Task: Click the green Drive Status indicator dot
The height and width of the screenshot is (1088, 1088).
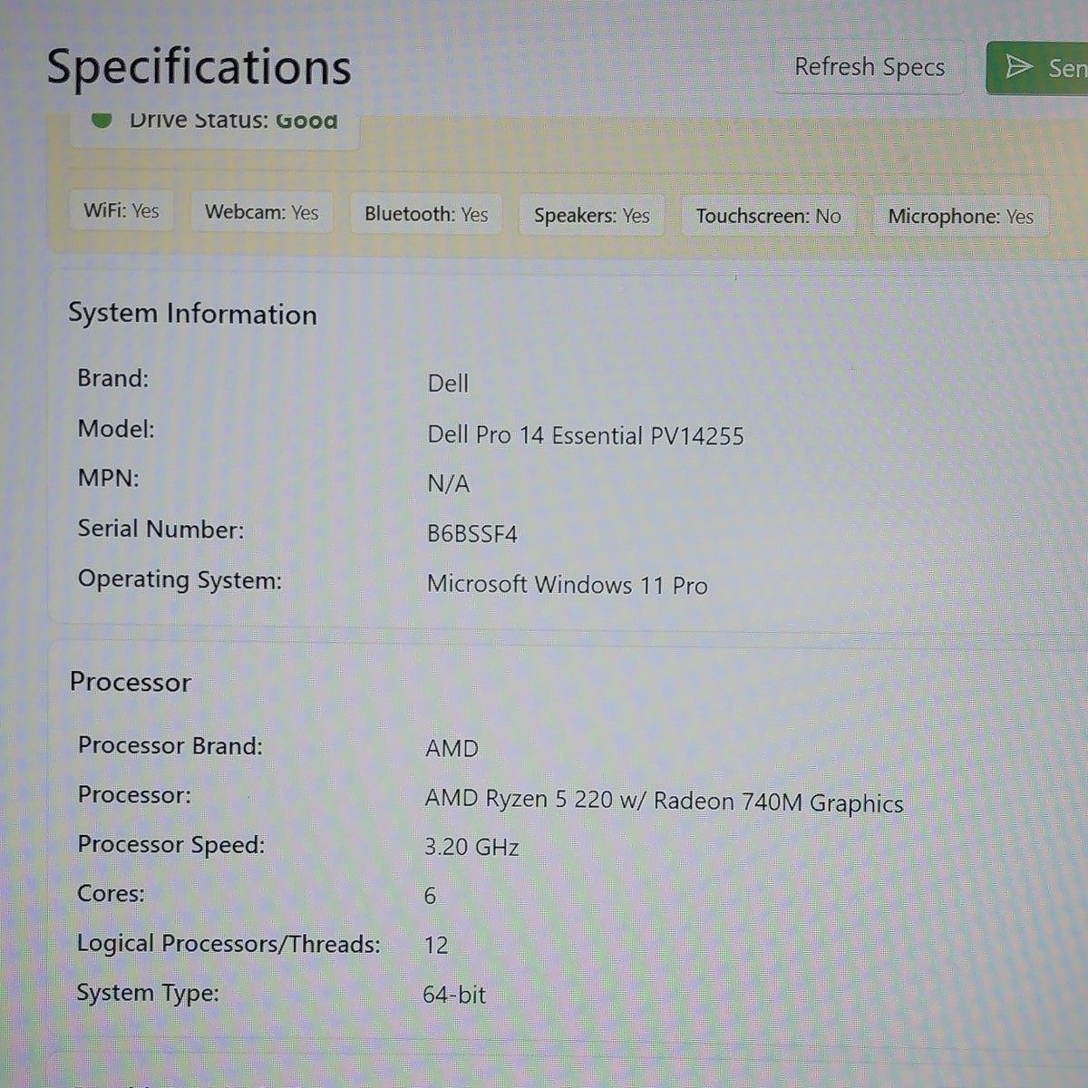Action: (x=102, y=119)
